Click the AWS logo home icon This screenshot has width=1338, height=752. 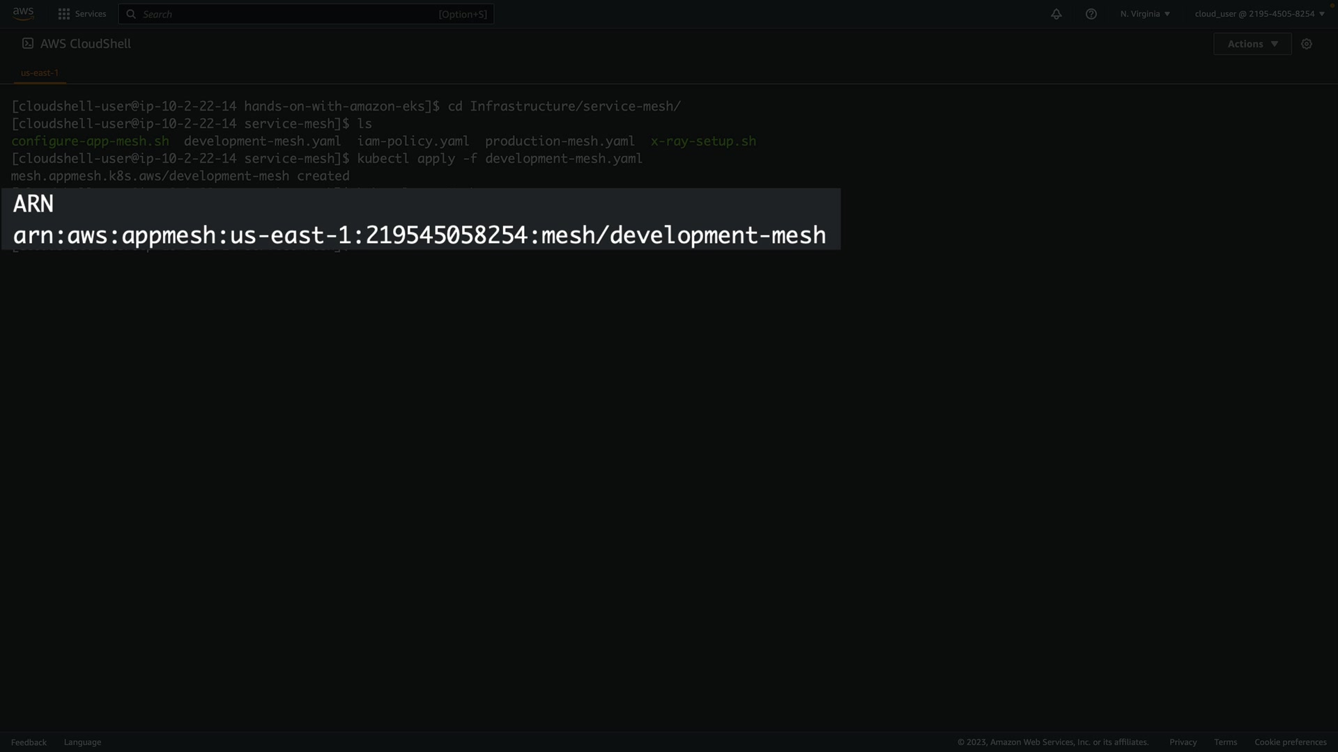[23, 13]
